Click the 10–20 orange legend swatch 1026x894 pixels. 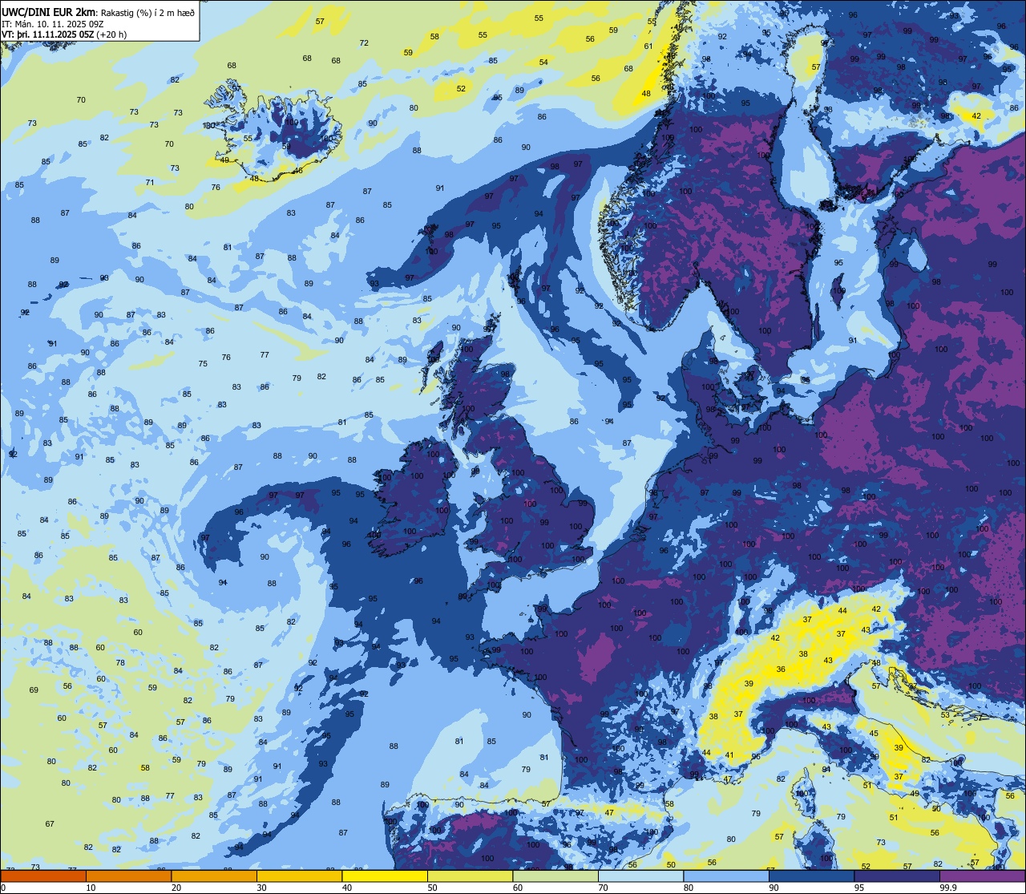128,876
